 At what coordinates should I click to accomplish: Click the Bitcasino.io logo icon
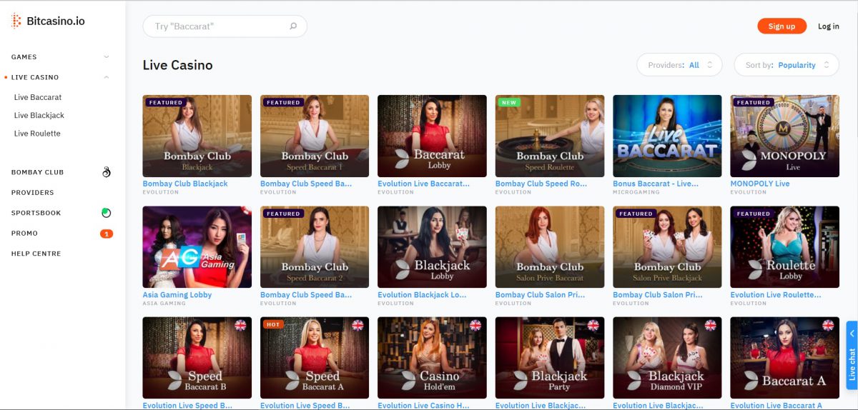16,21
